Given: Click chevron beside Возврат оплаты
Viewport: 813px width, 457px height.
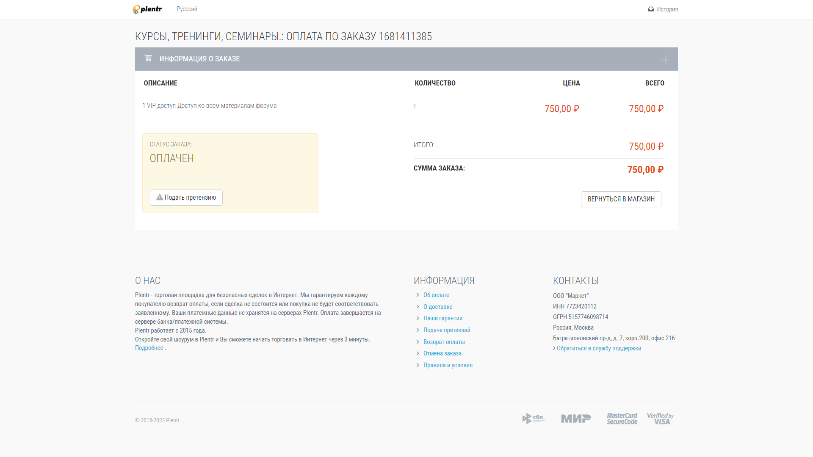Looking at the screenshot, I should [x=418, y=342].
